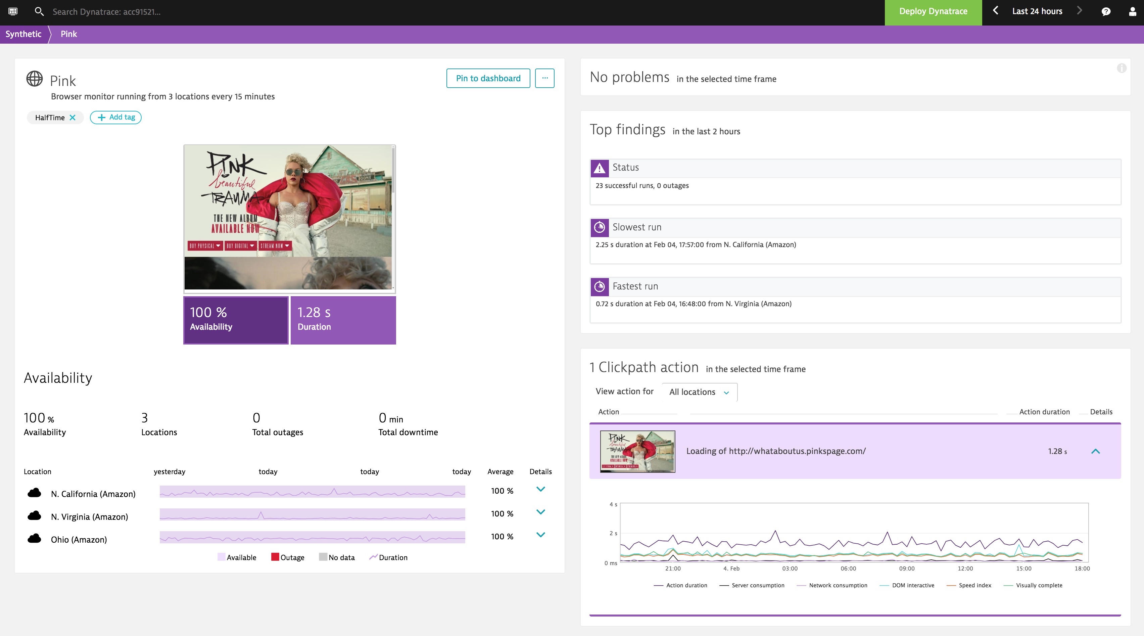Toggle the Available legend swatch

pos(221,557)
